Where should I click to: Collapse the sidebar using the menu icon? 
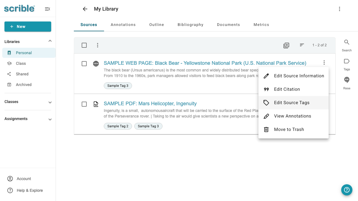[x=48, y=9]
